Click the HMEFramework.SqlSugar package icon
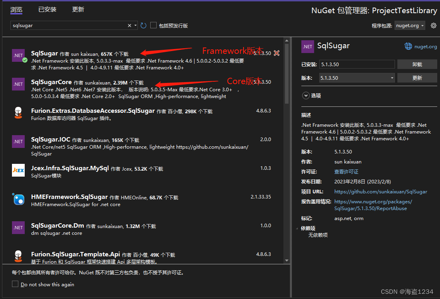The image size is (440, 299). coord(18,199)
